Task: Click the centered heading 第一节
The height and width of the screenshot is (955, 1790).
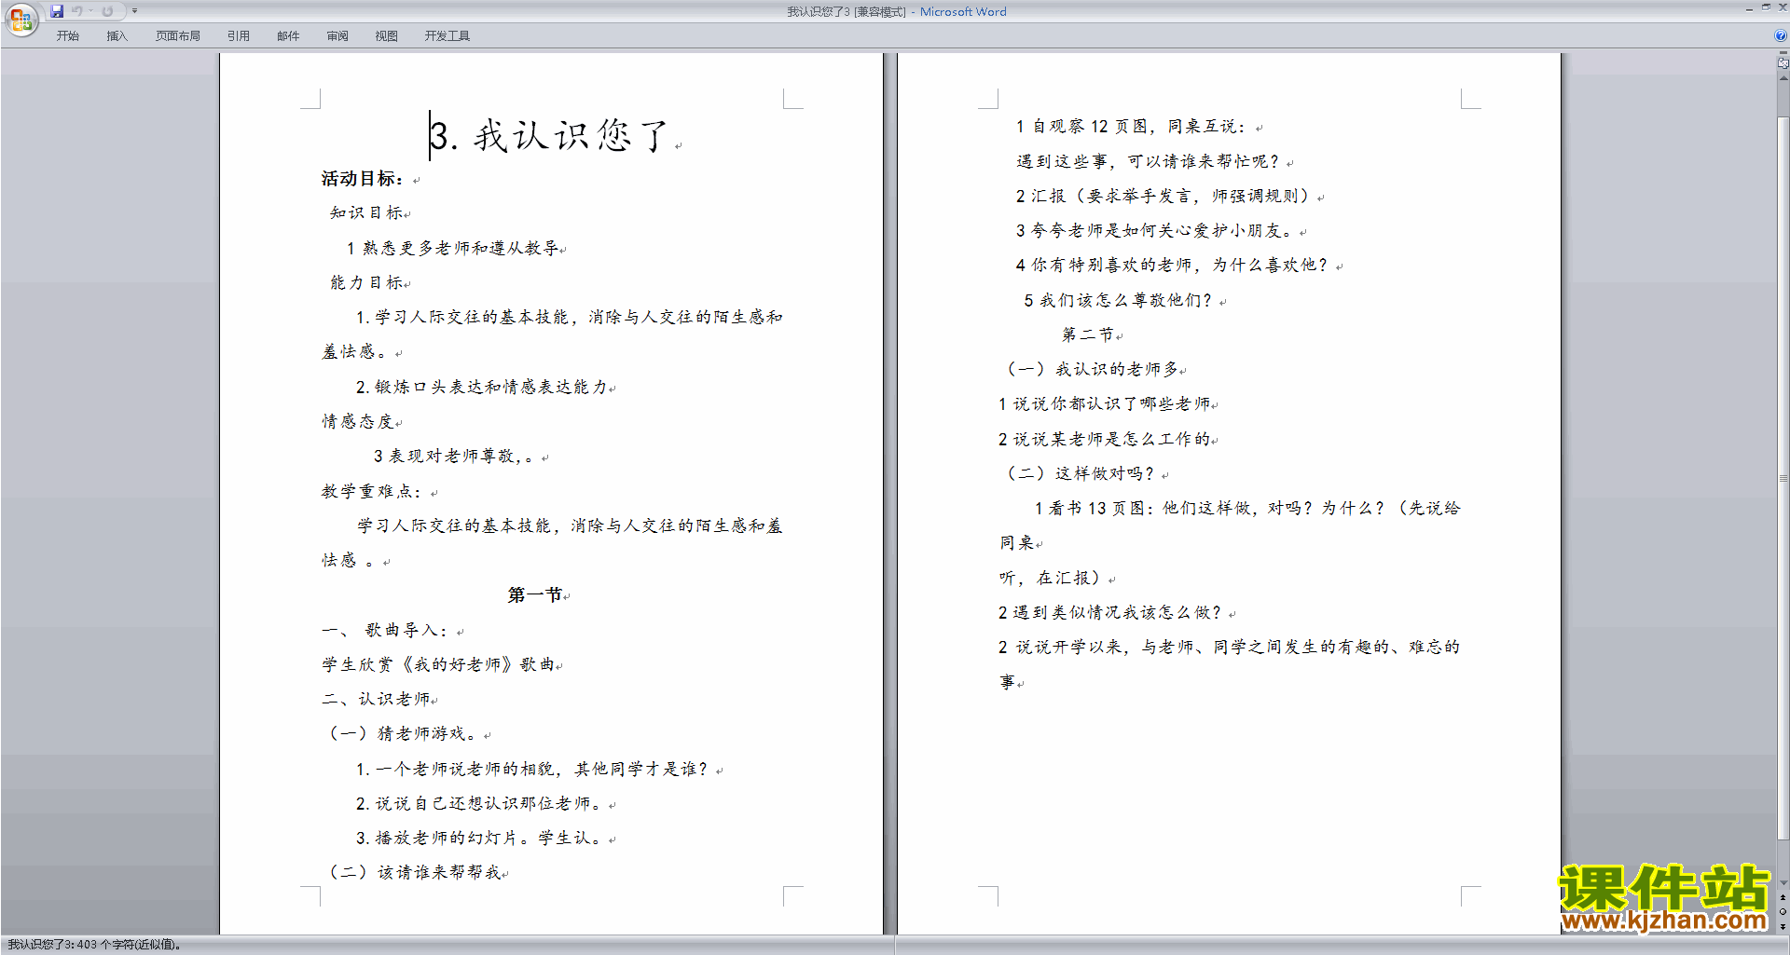Action: [x=535, y=594]
